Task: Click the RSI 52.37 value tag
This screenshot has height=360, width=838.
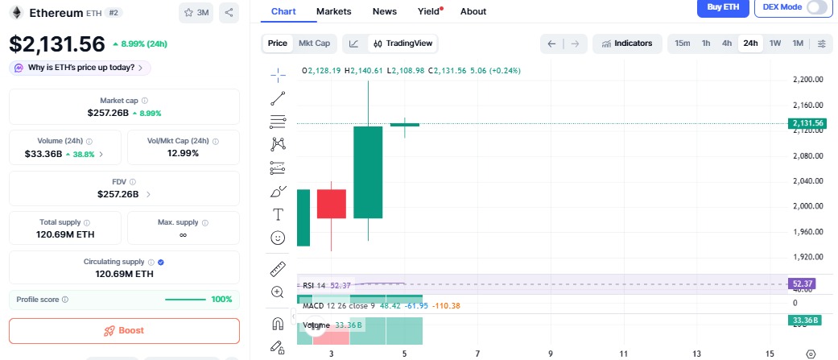Action: tap(802, 283)
